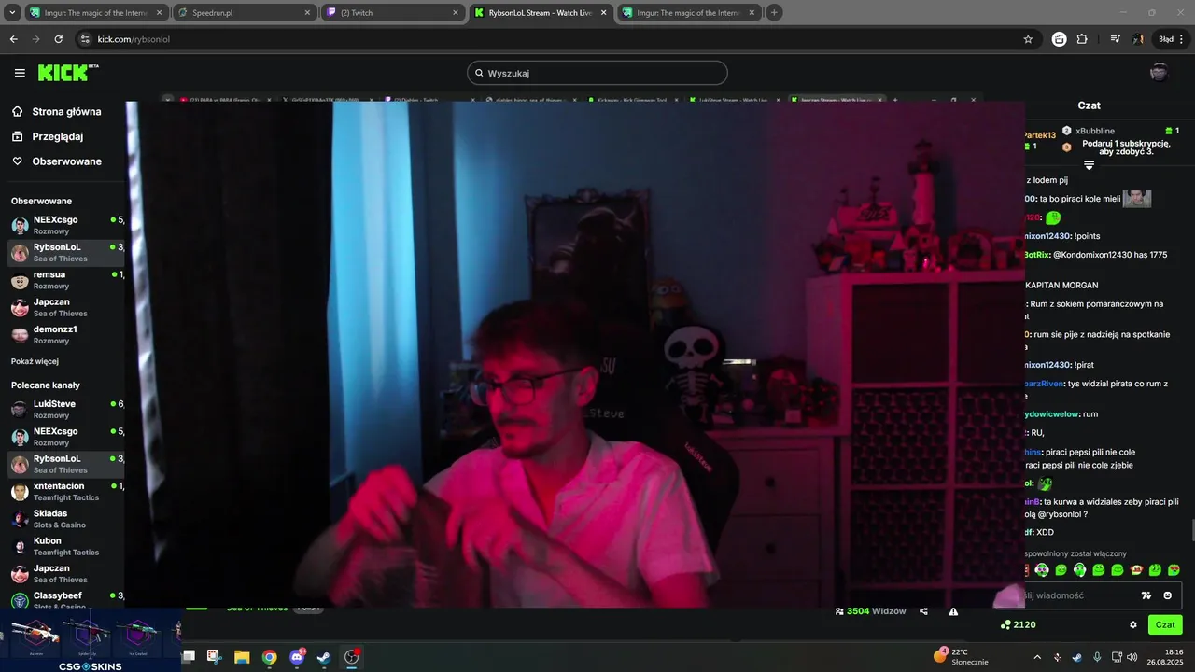Click the address bar URL
This screenshot has width=1195, height=672.
point(134,39)
